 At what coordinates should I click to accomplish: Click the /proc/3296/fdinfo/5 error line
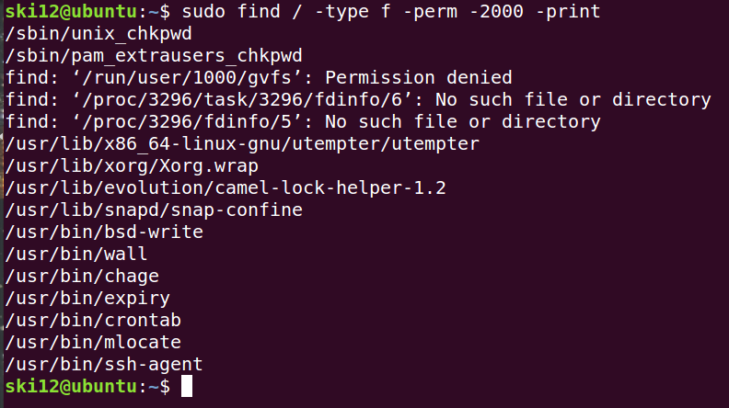(303, 122)
